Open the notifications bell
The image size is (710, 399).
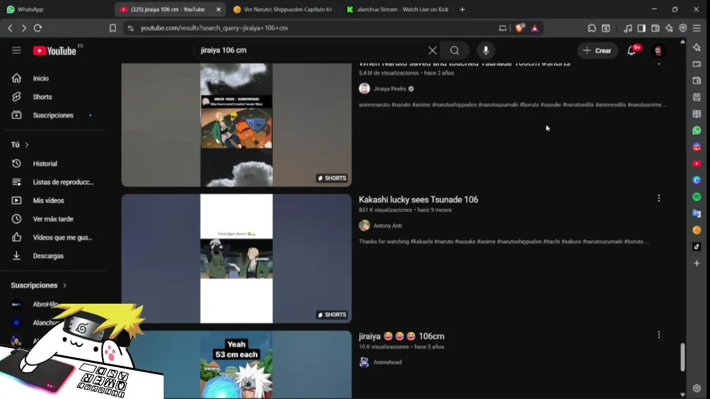pyautogui.click(x=632, y=50)
